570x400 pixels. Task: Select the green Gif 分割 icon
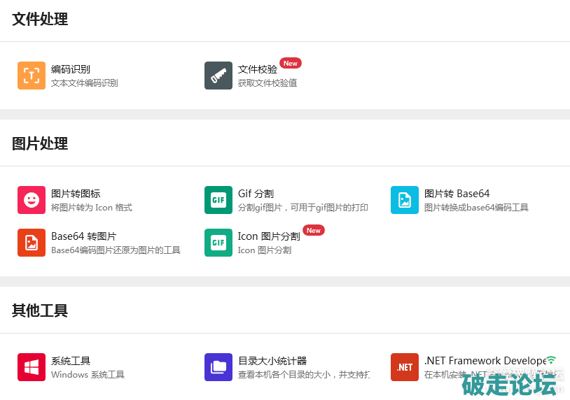pyautogui.click(x=218, y=200)
